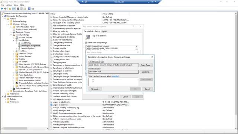This screenshot has height=134, width=238.
Task: Switch to the Explain tab
Action: [x=104, y=31]
